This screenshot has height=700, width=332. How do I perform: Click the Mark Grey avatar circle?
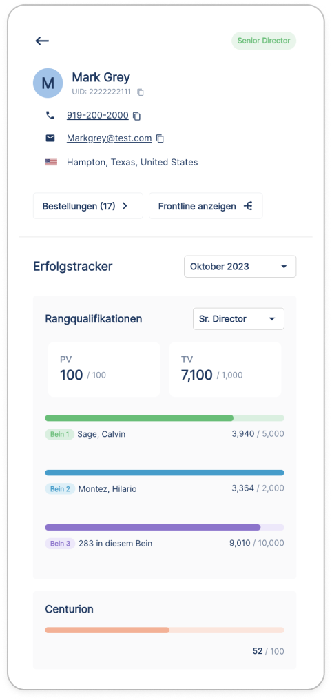pos(48,83)
